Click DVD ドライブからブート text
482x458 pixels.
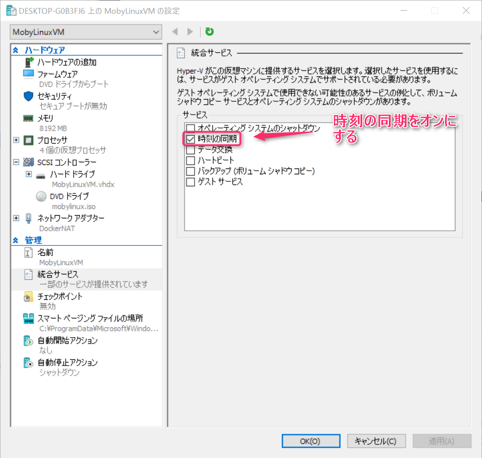[x=74, y=84]
